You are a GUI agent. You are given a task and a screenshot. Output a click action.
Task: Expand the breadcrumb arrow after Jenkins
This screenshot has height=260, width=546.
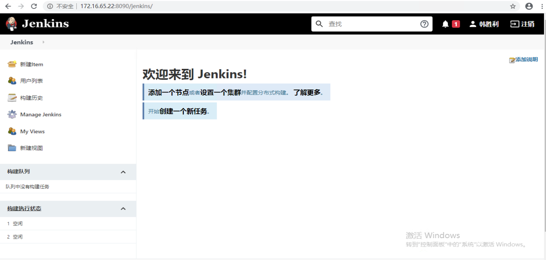[x=43, y=42]
